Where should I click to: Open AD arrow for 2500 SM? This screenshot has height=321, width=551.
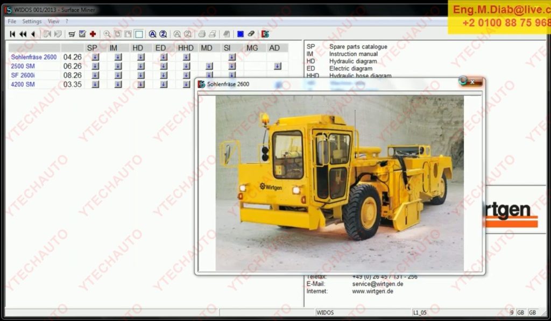[x=277, y=66]
